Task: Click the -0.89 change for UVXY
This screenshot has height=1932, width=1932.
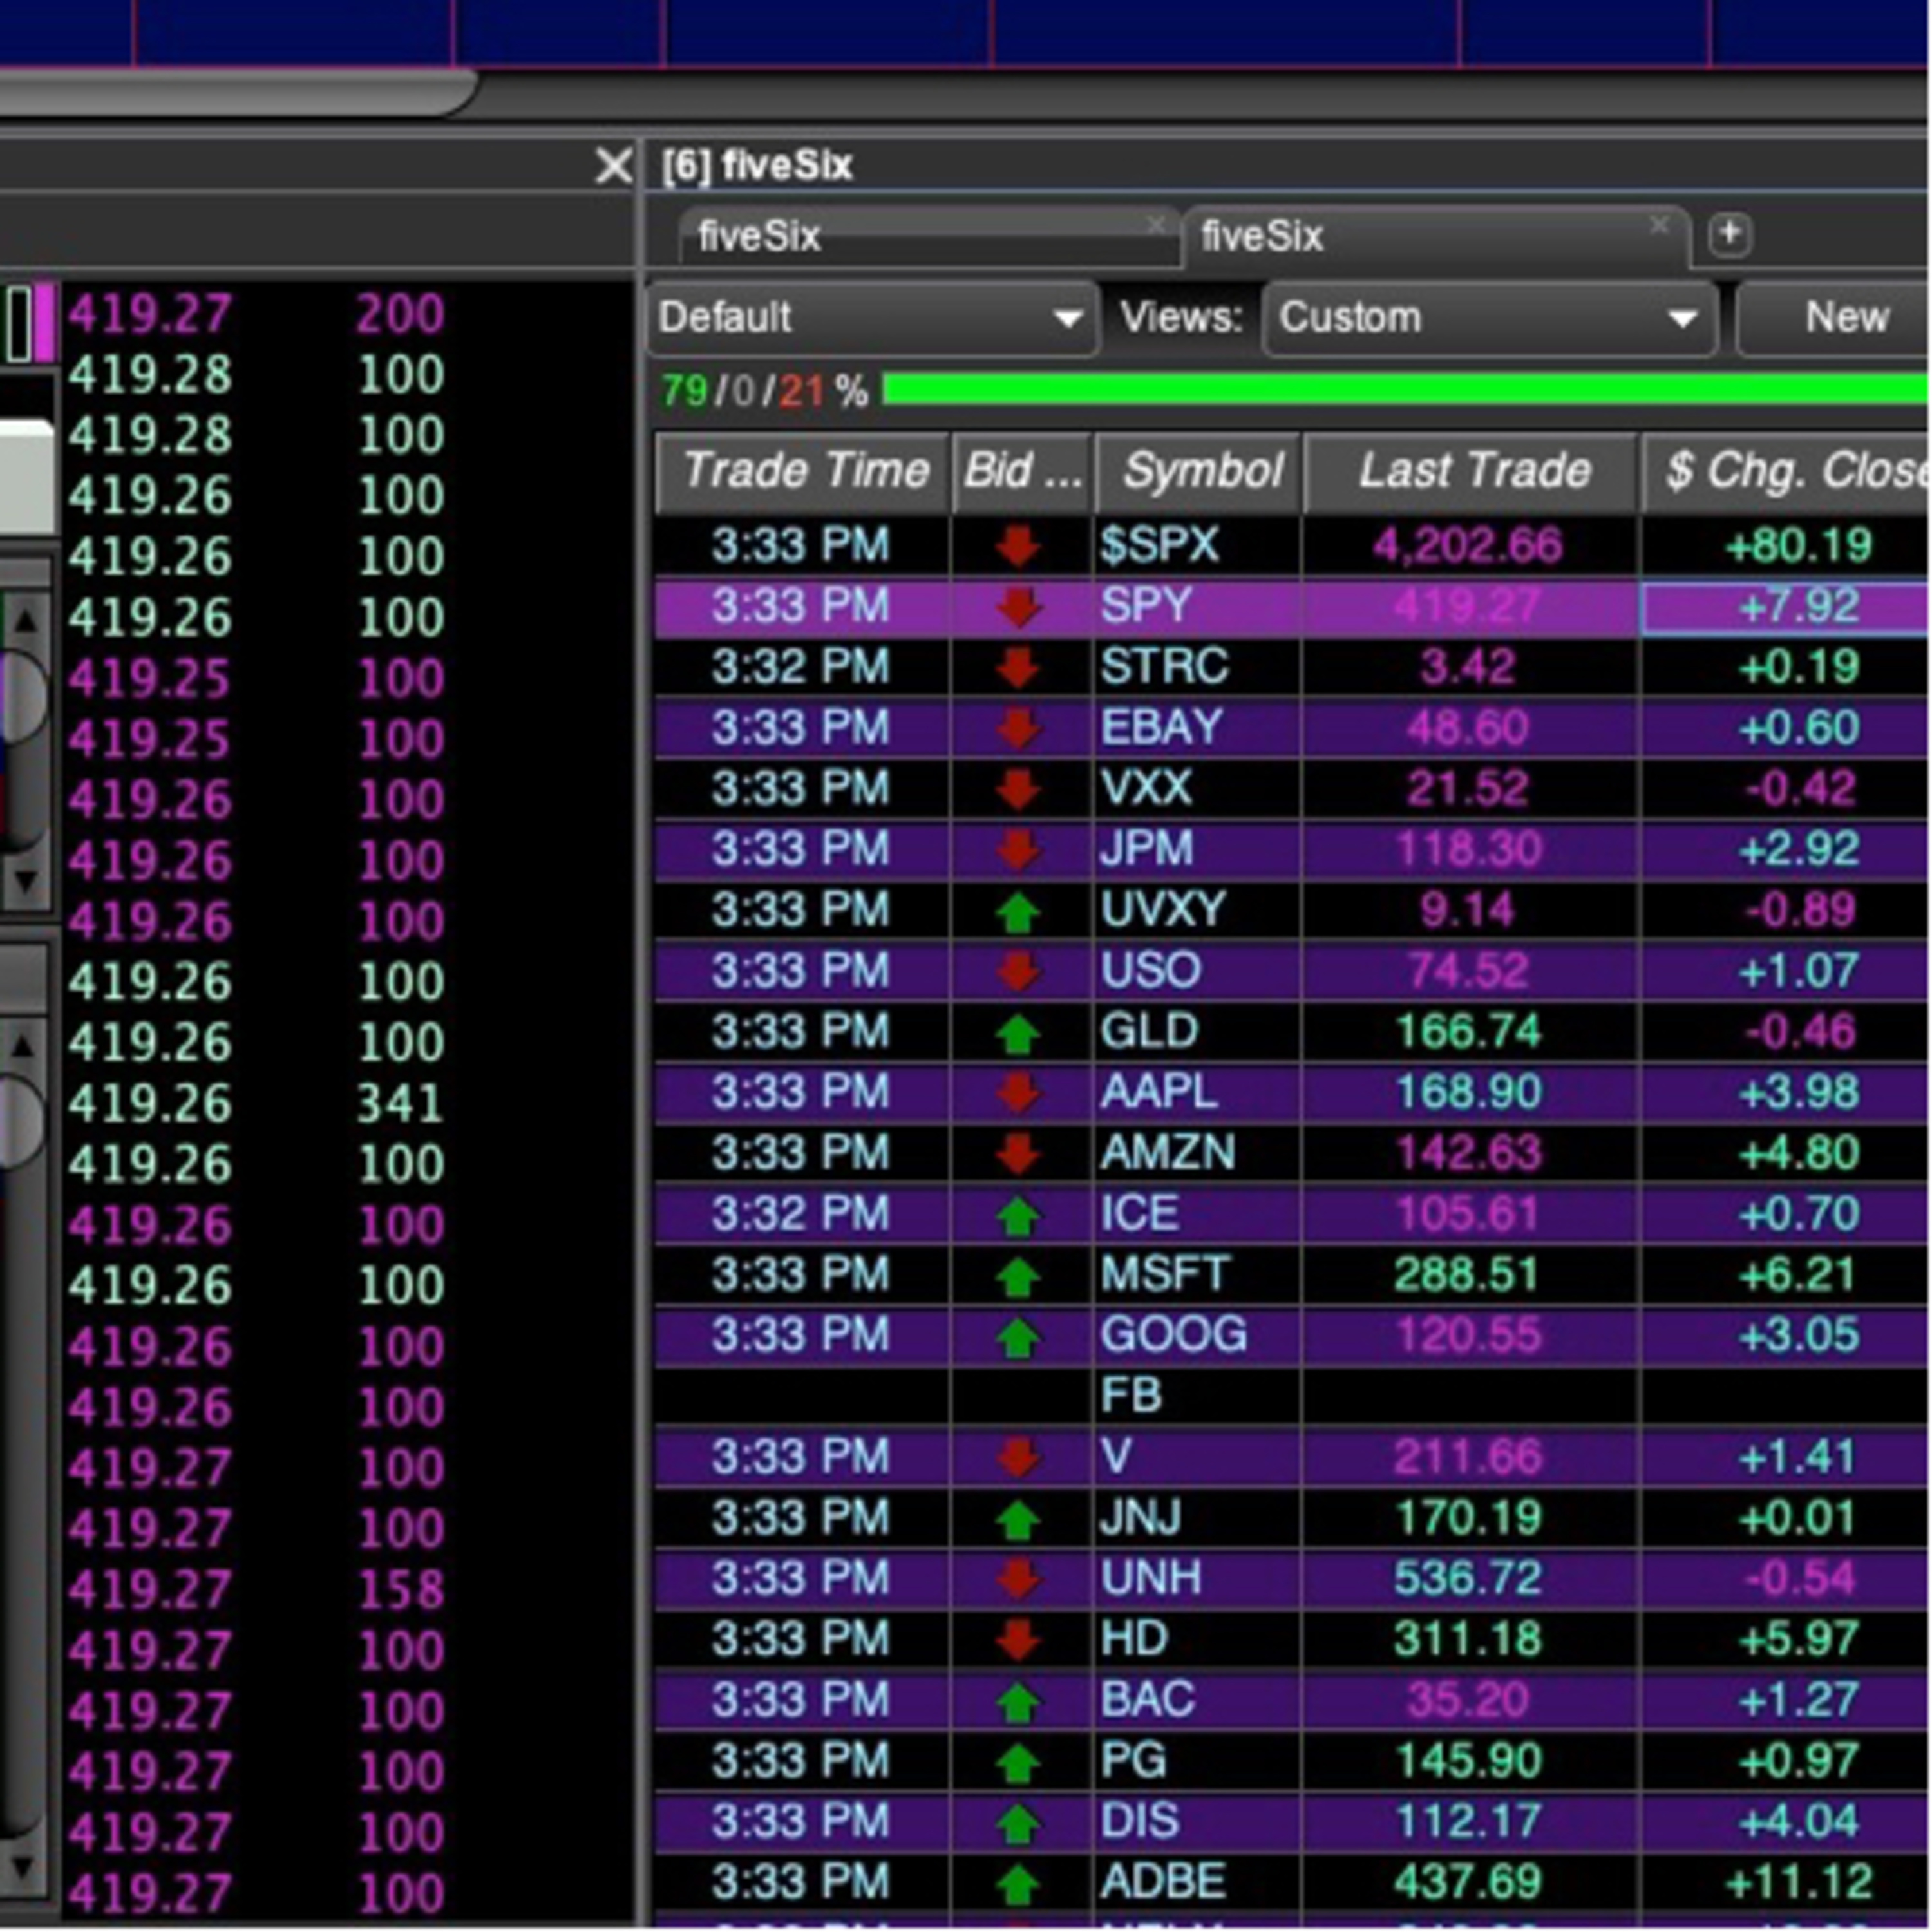Action: click(1801, 910)
